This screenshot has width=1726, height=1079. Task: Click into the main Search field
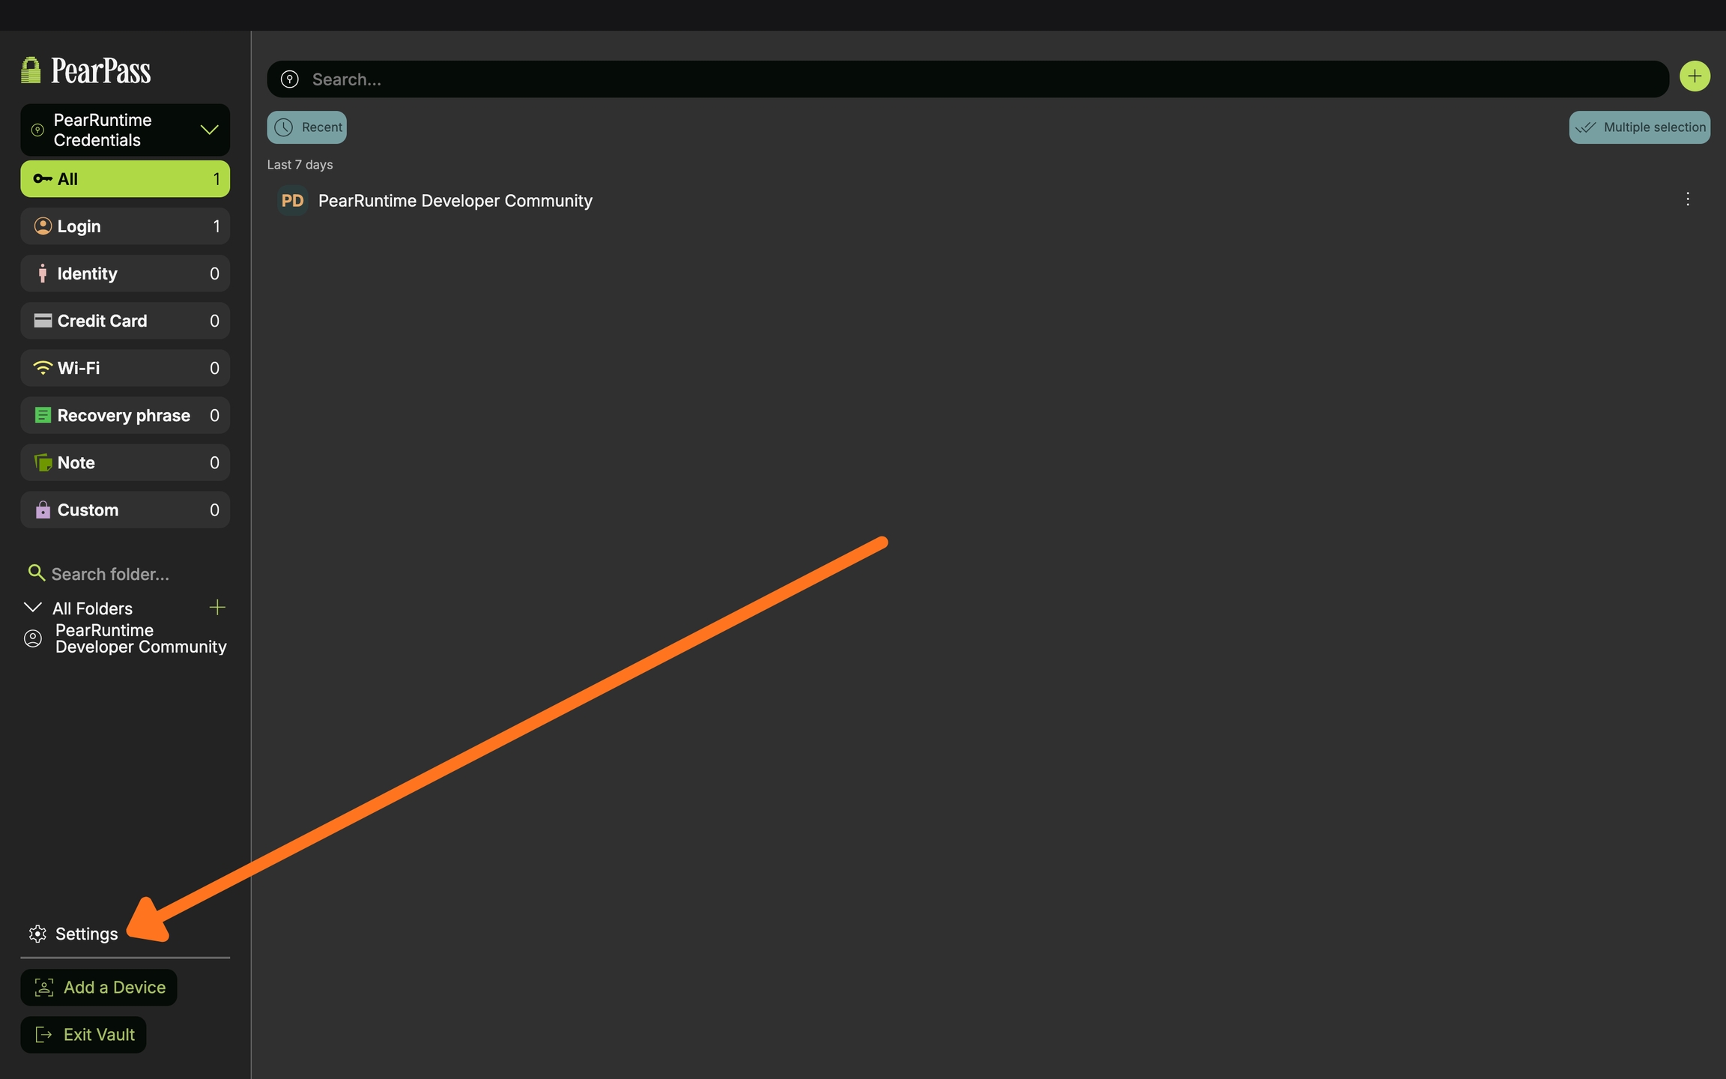[x=974, y=79]
